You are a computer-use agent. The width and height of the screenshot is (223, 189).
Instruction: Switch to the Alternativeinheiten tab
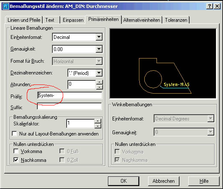[x=142, y=20]
